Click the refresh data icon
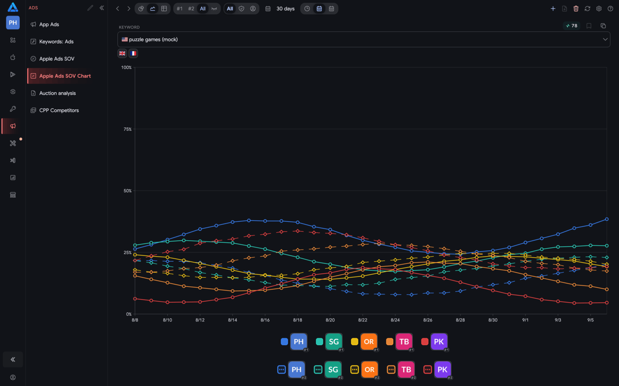This screenshot has width=619, height=386. coord(588,9)
